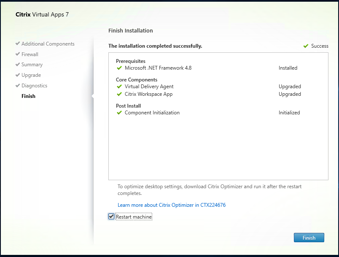
Task: Go to the Summary step
Action: (32, 65)
